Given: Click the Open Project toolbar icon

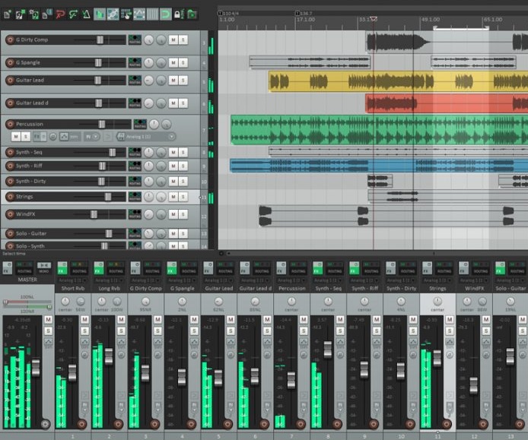Looking at the screenshot, I should [x=21, y=14].
